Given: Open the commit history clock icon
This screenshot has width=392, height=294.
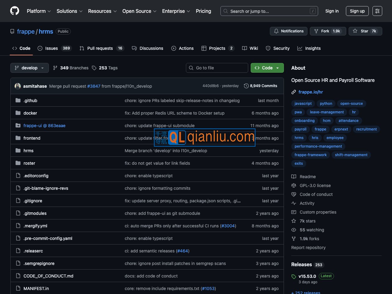Looking at the screenshot, I should [x=246, y=86].
